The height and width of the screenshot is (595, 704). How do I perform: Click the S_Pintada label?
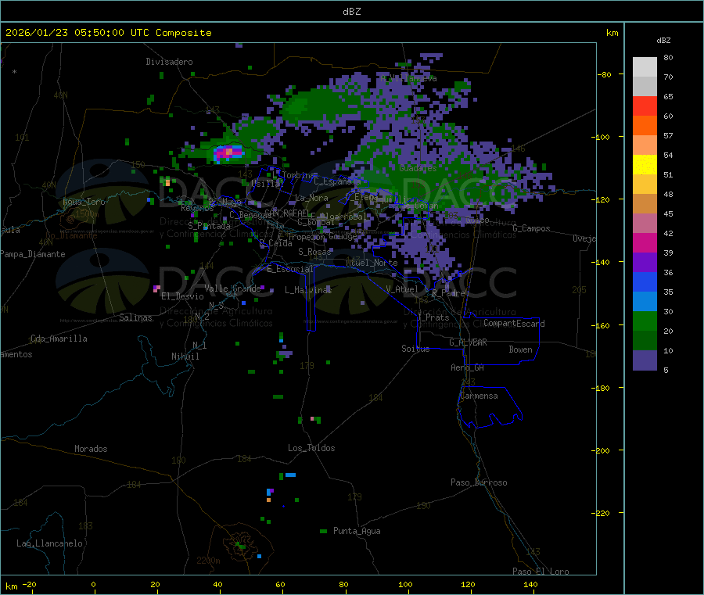tap(209, 226)
